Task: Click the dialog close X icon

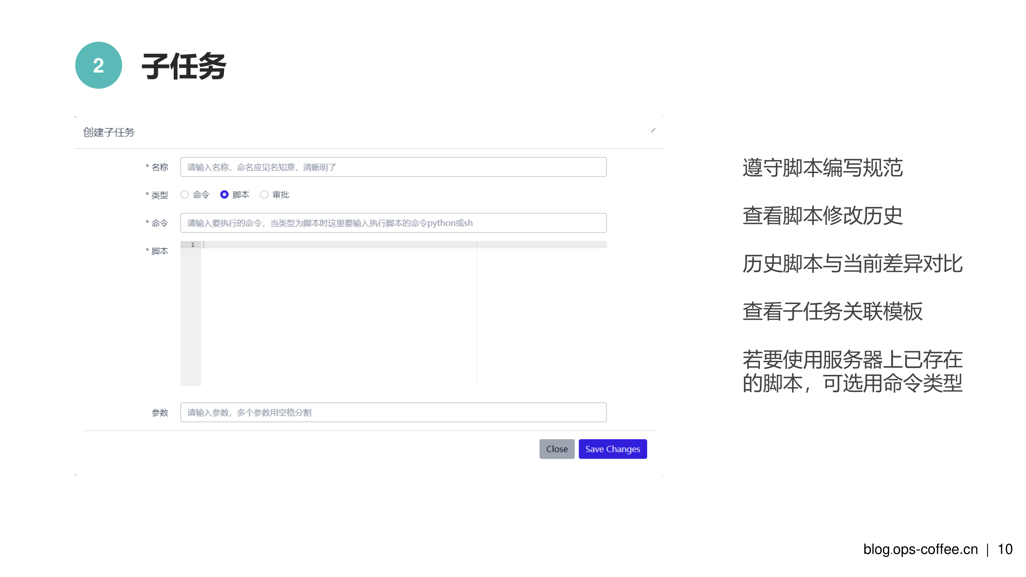Action: [x=652, y=131]
